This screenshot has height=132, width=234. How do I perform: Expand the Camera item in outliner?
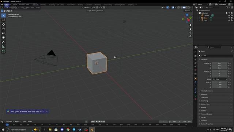point(200,15)
